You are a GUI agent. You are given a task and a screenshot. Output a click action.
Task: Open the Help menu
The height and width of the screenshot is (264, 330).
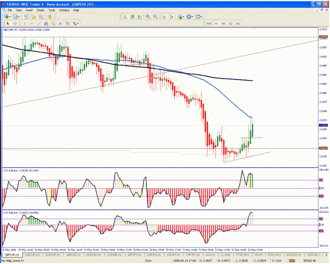[x=76, y=10]
